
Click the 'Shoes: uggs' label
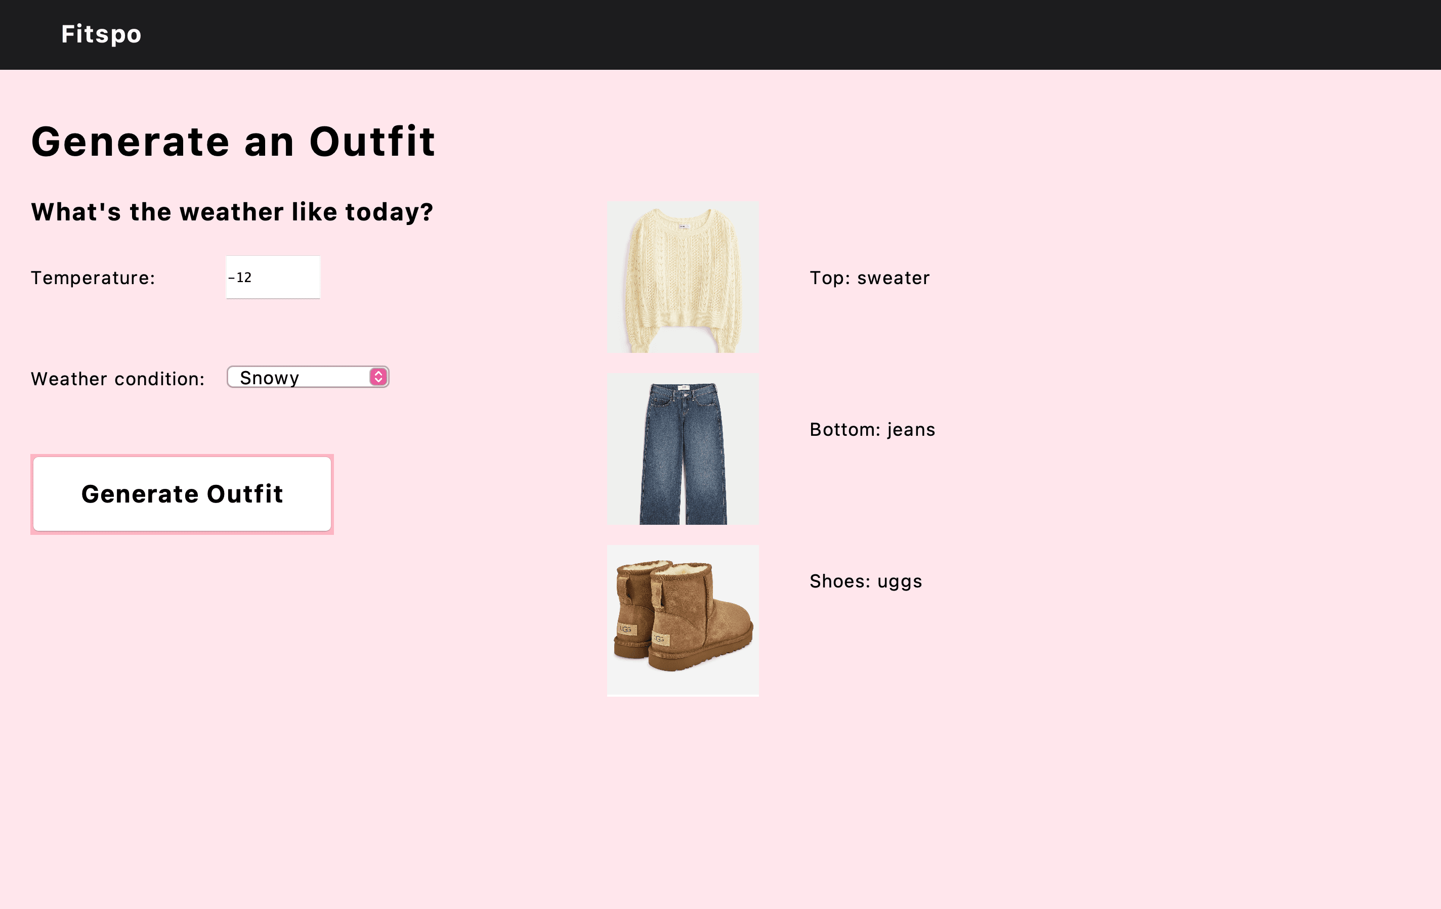tap(865, 581)
